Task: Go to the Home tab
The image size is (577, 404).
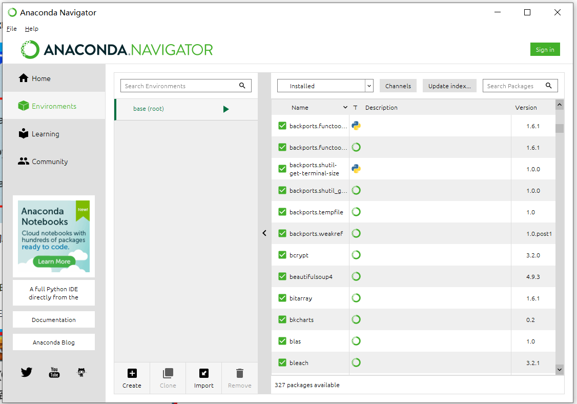Action: pos(54,78)
